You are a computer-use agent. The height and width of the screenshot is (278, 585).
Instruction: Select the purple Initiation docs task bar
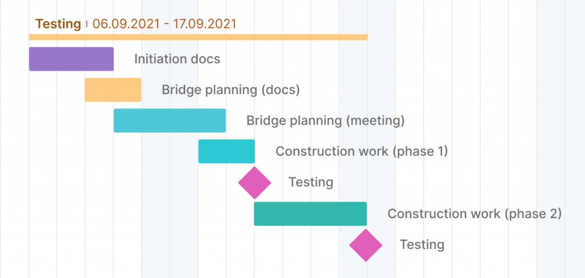tap(71, 59)
